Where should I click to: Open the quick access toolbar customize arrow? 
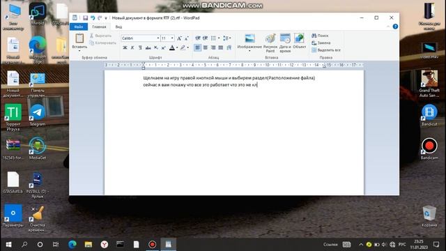point(106,18)
